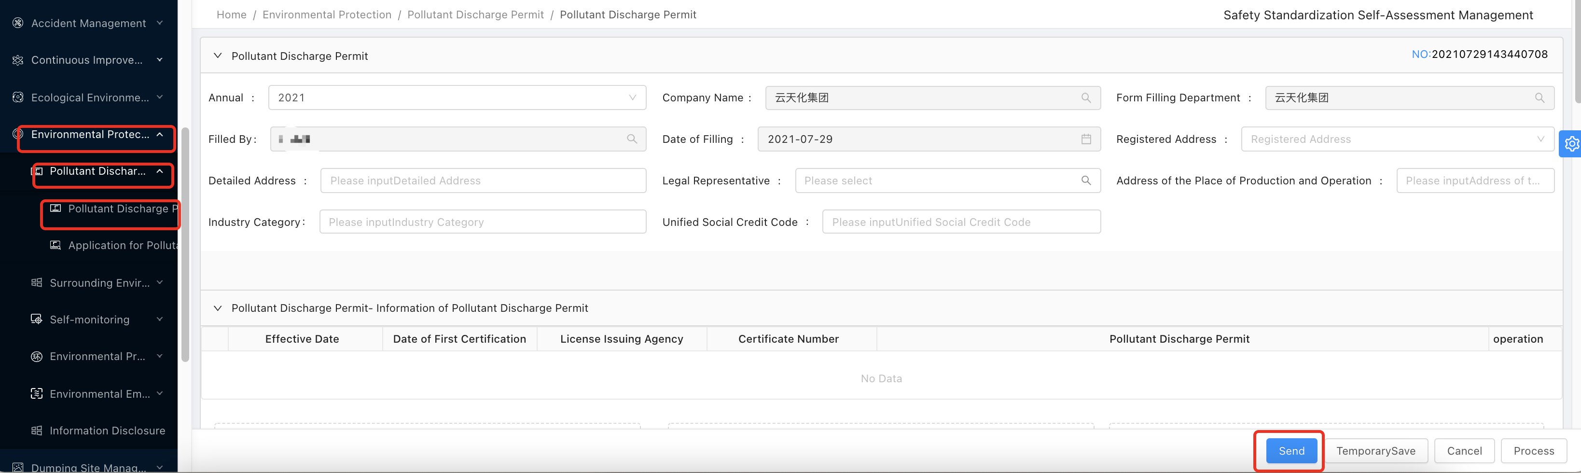1581x473 pixels.
Task: Click Address of Place of Production input
Action: 1475,181
